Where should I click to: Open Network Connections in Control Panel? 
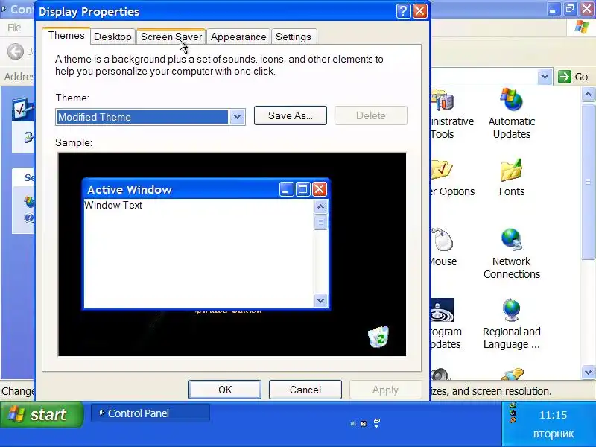[511, 253]
